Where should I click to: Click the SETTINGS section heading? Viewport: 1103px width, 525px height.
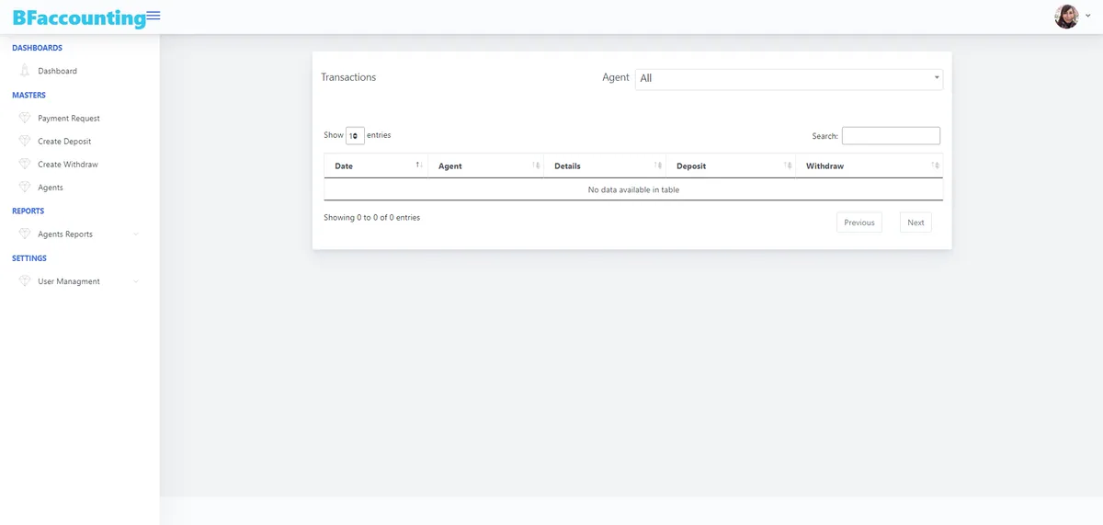(x=29, y=258)
